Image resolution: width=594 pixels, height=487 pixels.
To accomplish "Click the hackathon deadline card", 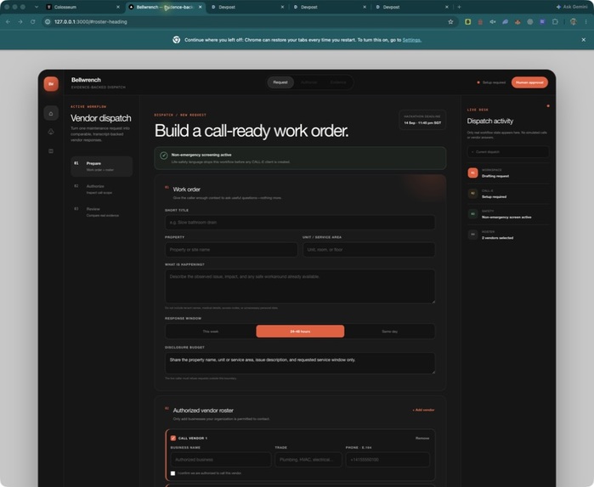I will [x=422, y=120].
